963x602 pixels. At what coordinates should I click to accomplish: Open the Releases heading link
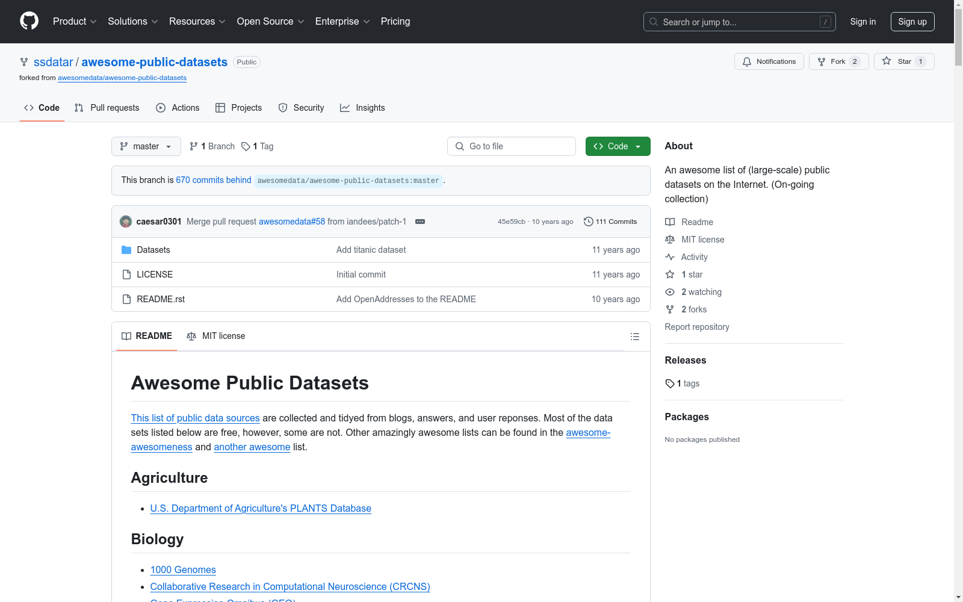point(686,360)
